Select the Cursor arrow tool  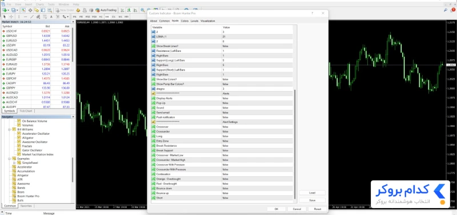(x=5, y=16)
